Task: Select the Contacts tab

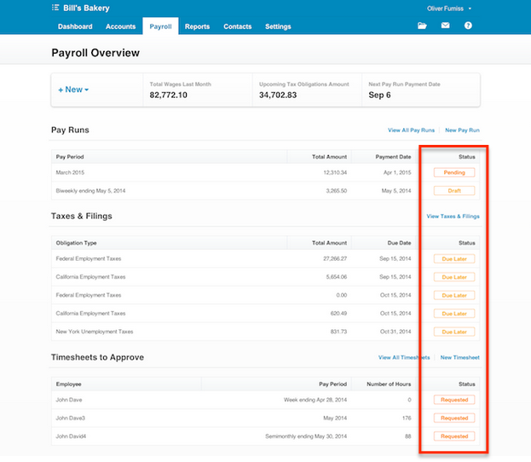Action: coord(237,26)
